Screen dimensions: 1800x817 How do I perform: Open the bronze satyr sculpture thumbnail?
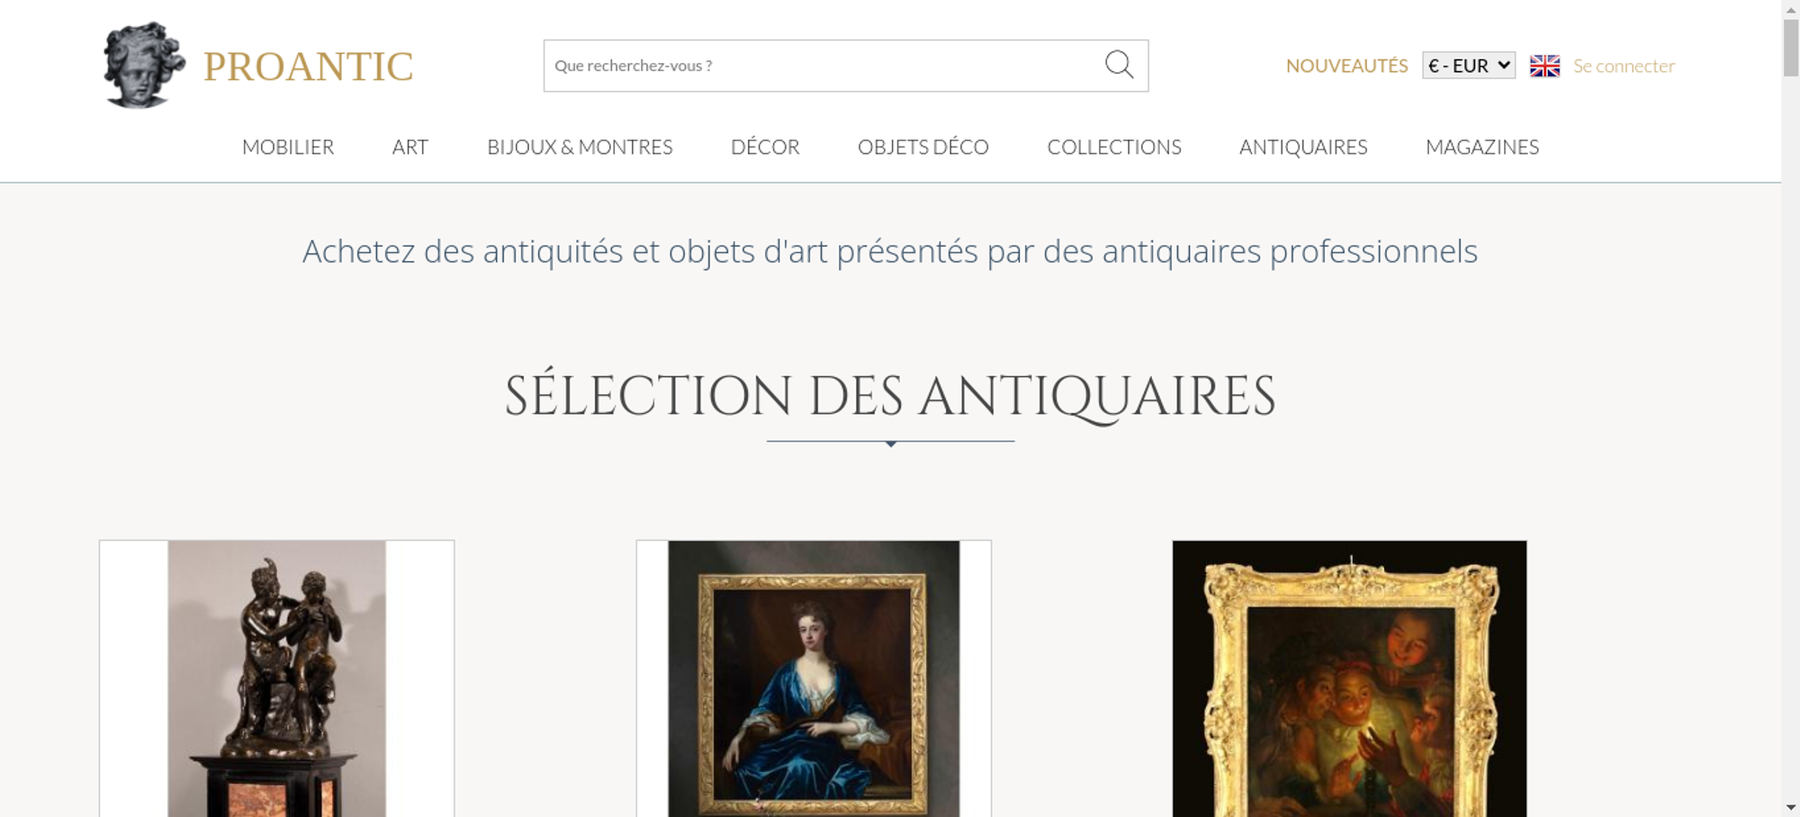[x=276, y=678]
